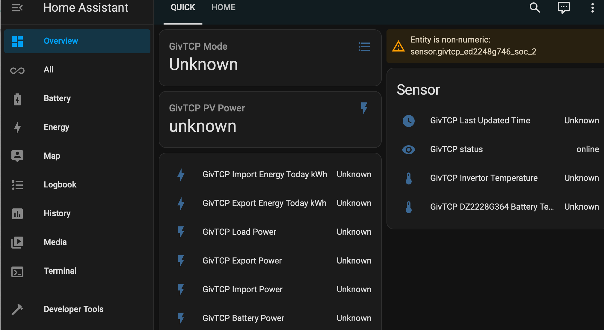Open the Media browser label
This screenshot has width=604, height=330.
click(55, 242)
